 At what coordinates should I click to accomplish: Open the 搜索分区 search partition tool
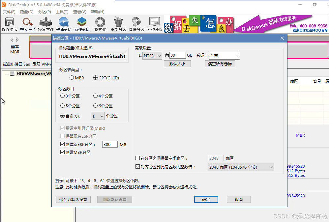point(28,24)
